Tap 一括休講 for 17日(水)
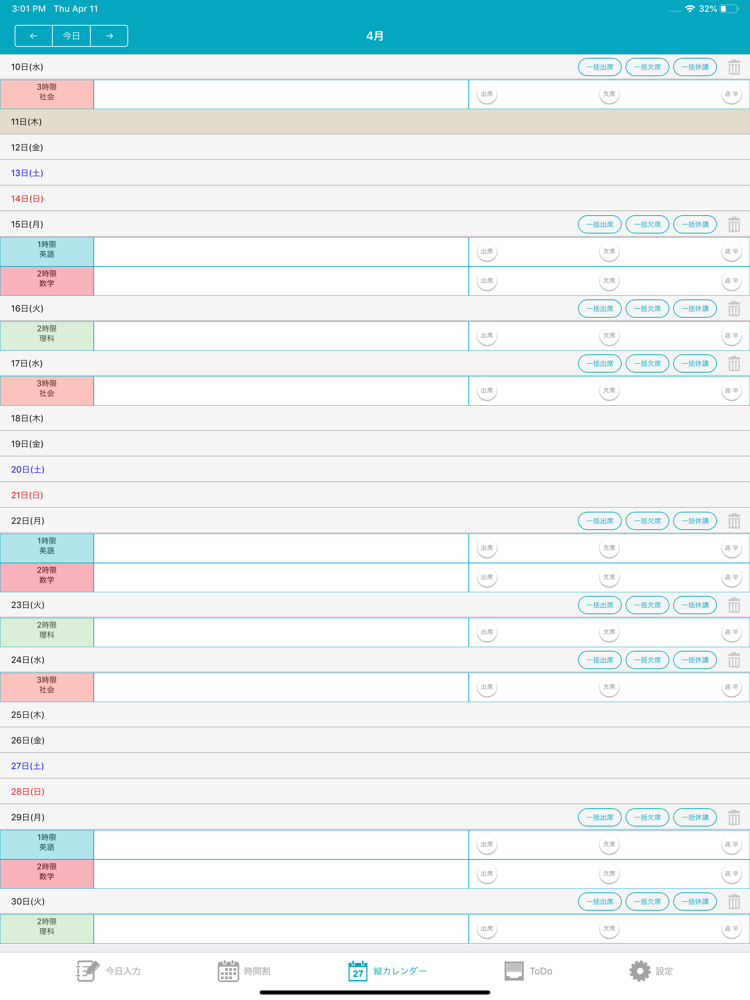The width and height of the screenshot is (750, 1000). (x=695, y=364)
